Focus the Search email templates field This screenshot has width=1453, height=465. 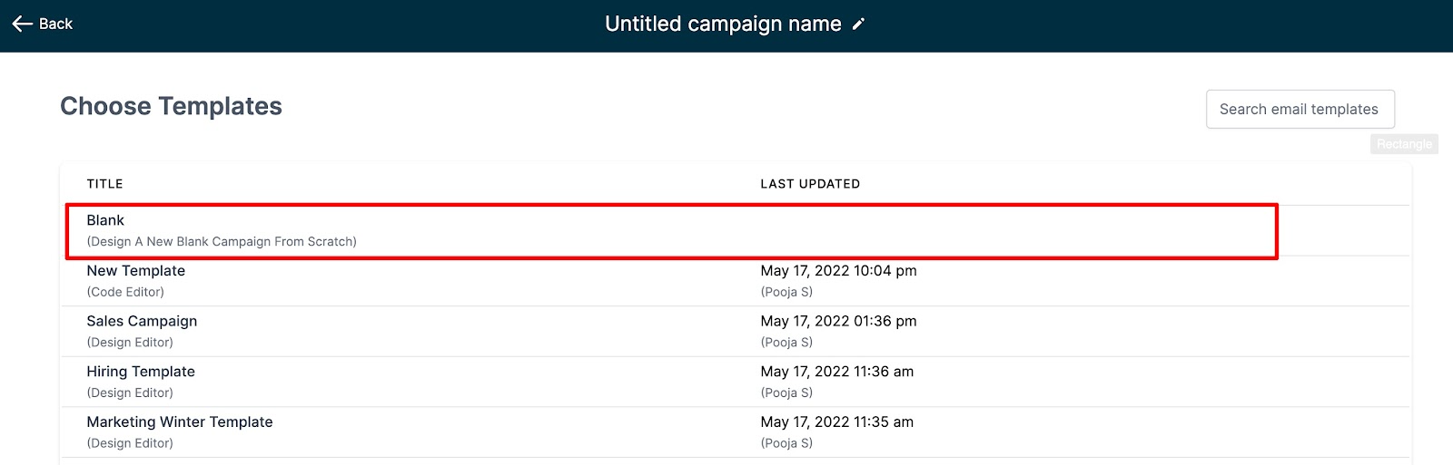tap(1299, 109)
